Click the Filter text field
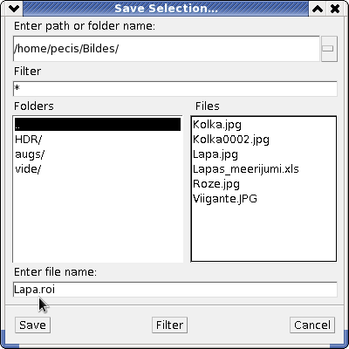Screen dimensions: 349x349 click(x=175, y=89)
